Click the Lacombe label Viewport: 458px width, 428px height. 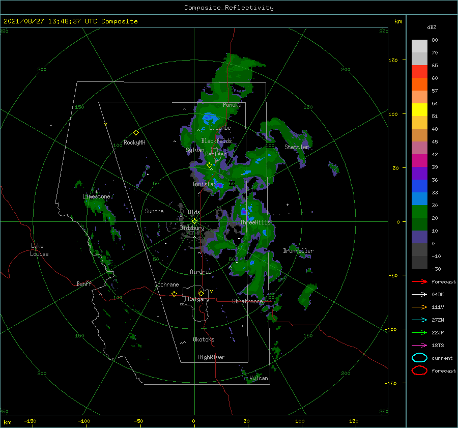click(x=220, y=128)
